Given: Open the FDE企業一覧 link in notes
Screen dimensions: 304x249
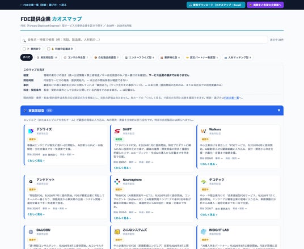Looking at the screenshot, I should 231,98.
